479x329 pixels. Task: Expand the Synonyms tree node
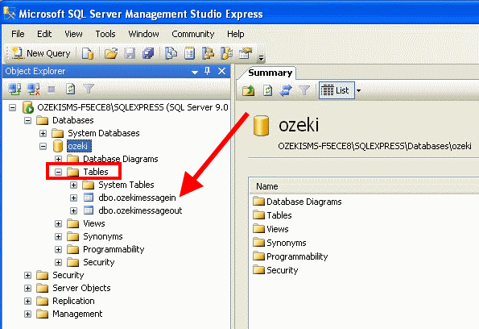pyautogui.click(x=58, y=236)
